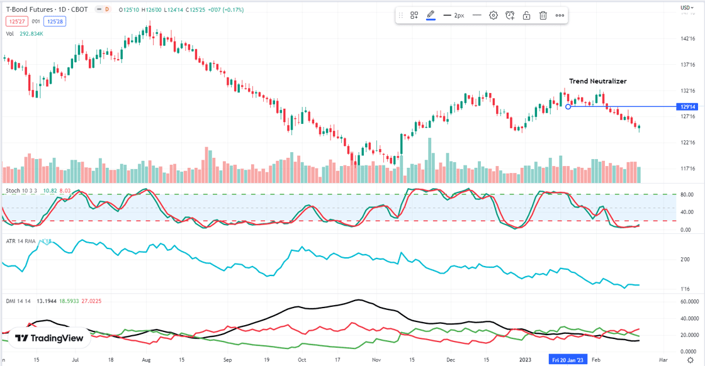Click the 8.03 red Stoch value
This screenshot has height=366, width=705.
[x=65, y=191]
